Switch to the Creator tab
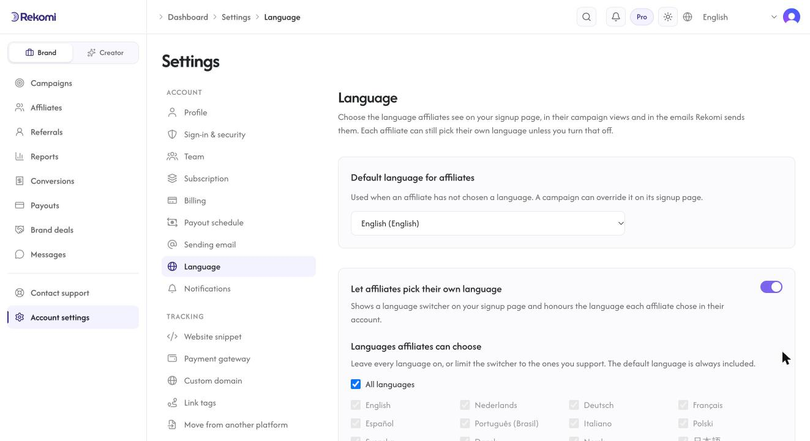 [x=105, y=53]
